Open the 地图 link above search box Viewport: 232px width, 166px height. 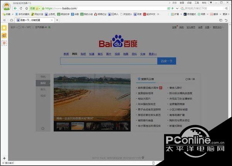point(126,54)
